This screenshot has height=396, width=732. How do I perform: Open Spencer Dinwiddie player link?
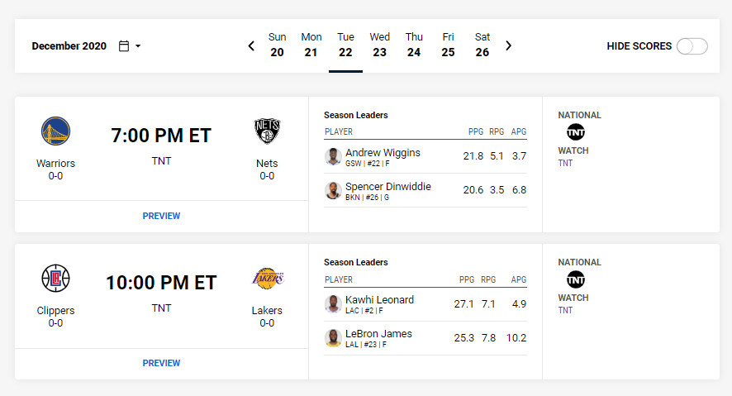click(x=388, y=186)
